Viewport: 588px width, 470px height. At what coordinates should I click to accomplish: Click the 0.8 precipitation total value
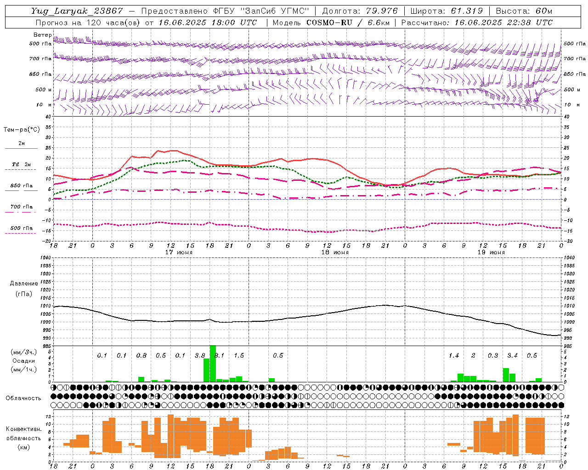tap(141, 355)
